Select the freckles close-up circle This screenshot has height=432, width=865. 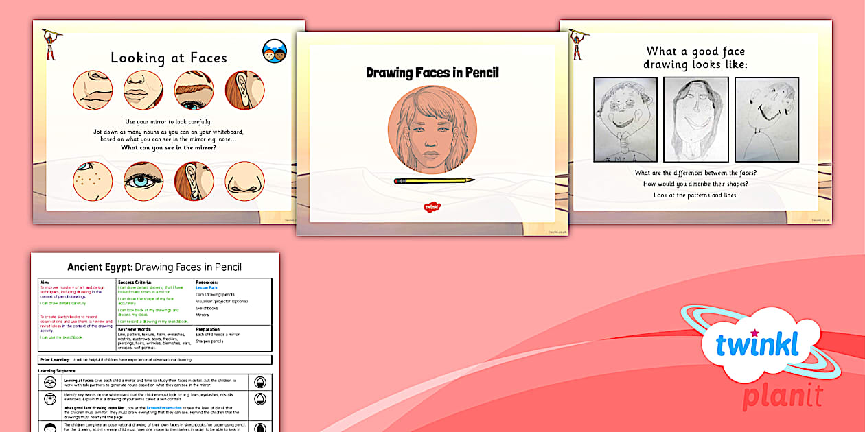click(x=93, y=181)
